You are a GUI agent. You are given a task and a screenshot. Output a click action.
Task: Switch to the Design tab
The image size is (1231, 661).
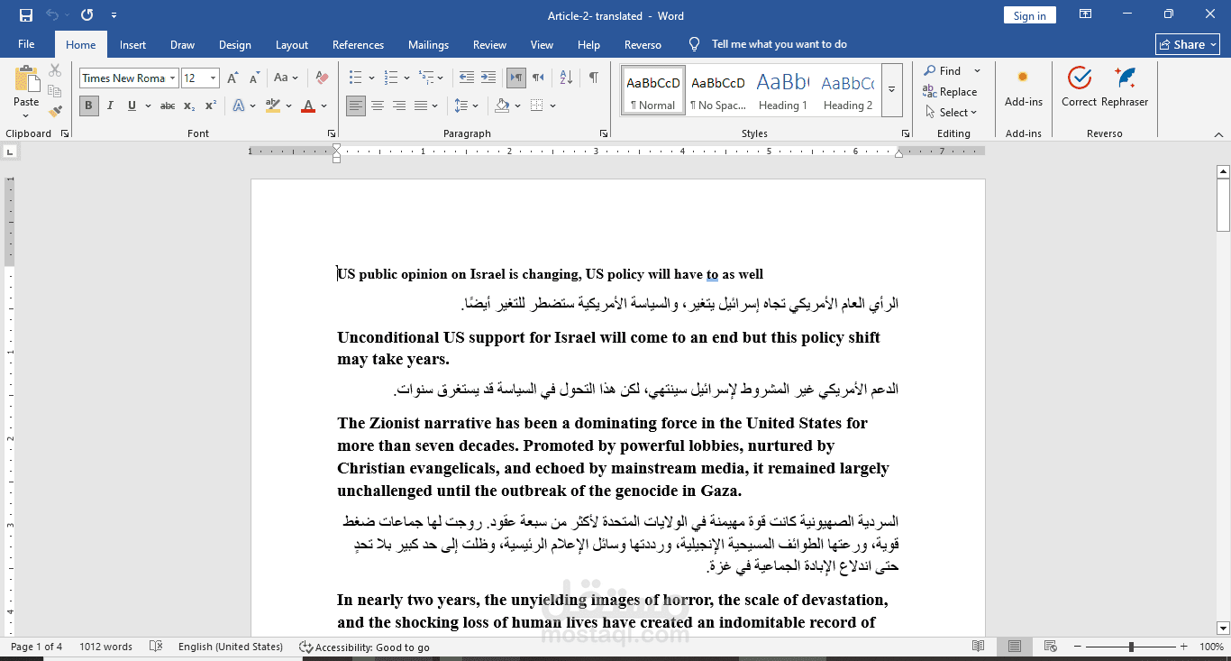(235, 45)
